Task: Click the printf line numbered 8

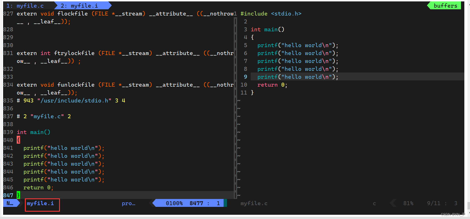Action: 298,69
